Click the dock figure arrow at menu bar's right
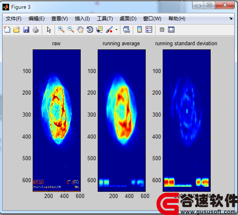Viewport: 238px width, 215px height. click(x=231, y=18)
